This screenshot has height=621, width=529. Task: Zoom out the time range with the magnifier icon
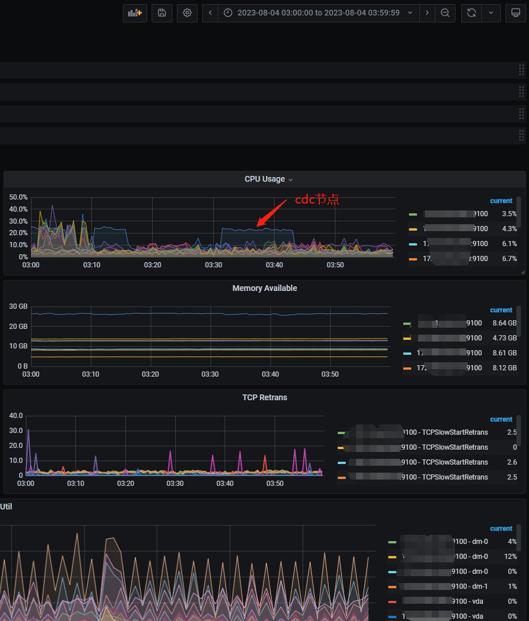(445, 13)
